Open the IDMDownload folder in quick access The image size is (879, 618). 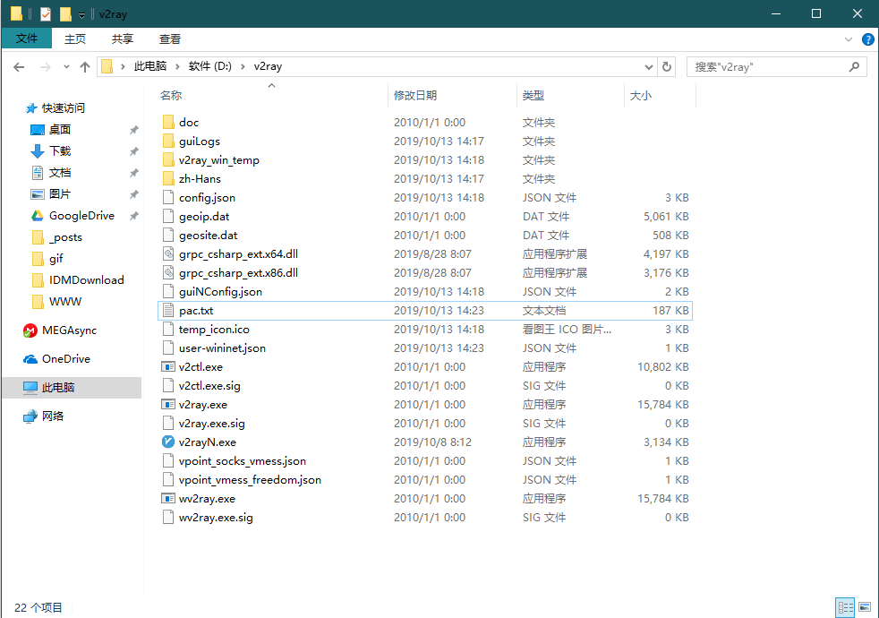tap(78, 279)
